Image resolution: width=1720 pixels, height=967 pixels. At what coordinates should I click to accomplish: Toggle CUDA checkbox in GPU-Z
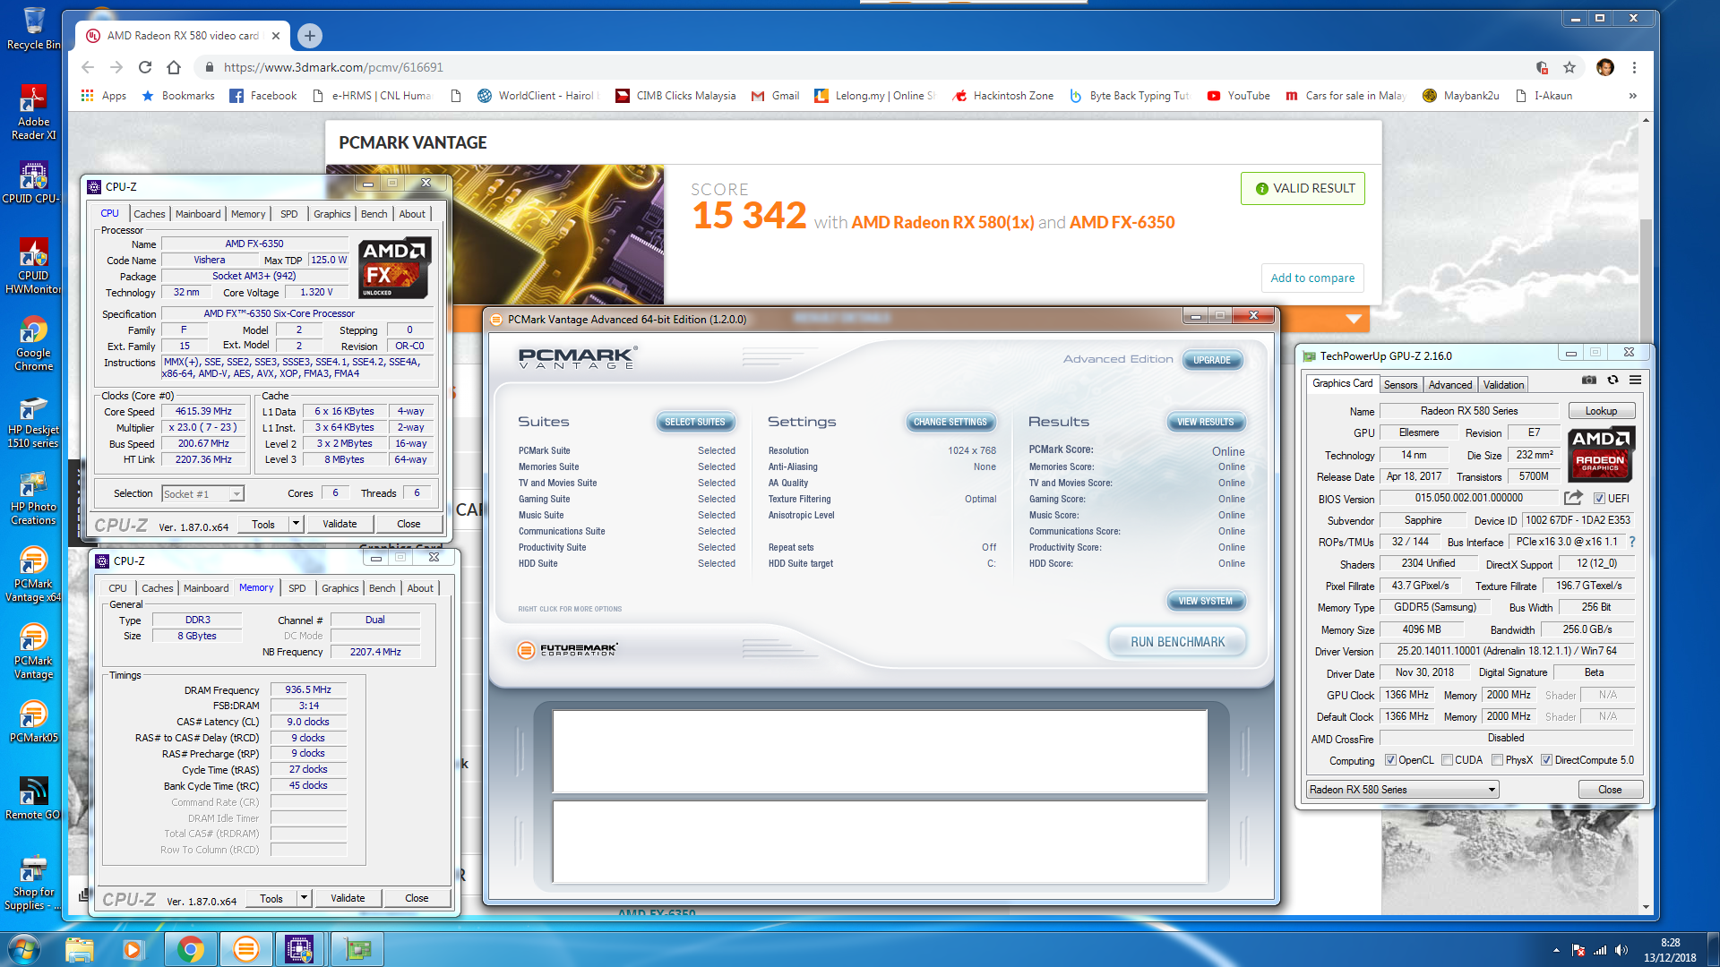pos(1447,760)
